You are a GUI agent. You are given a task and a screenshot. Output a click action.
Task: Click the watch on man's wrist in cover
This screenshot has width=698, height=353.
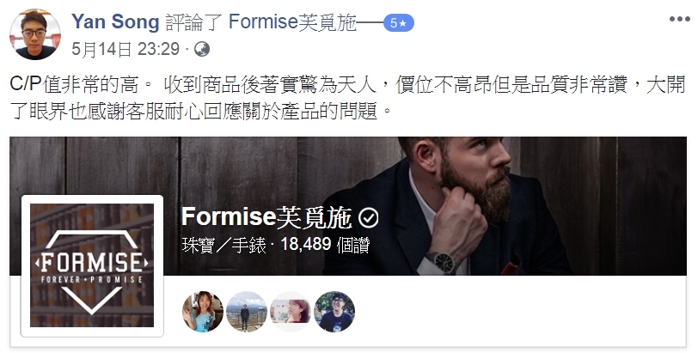point(441,262)
